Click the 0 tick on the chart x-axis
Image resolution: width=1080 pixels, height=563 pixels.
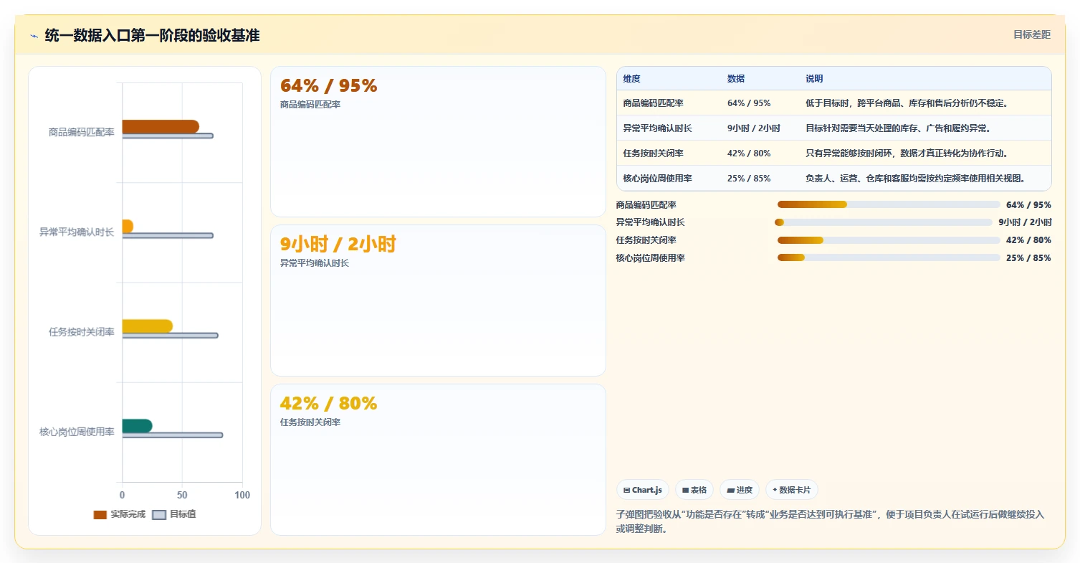point(122,495)
